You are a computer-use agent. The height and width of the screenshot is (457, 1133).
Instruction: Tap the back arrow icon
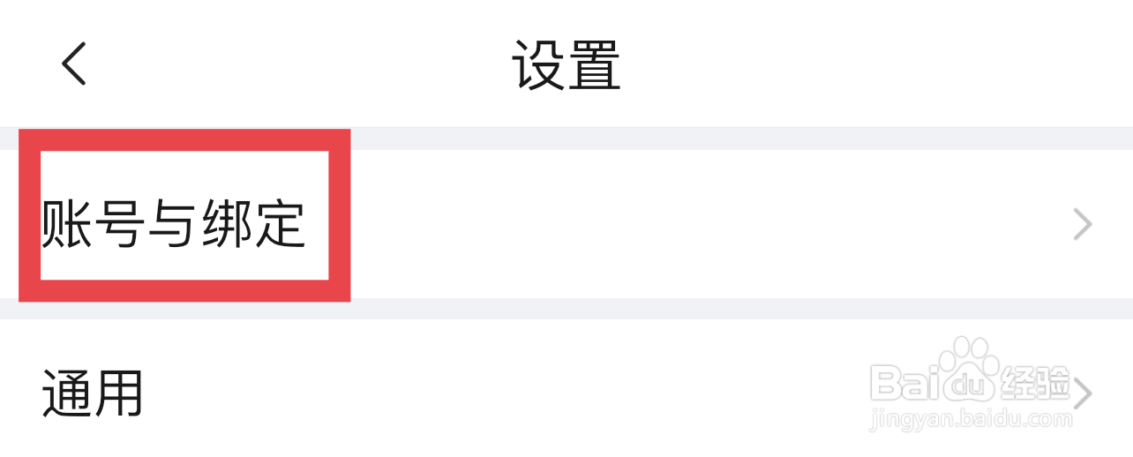pyautogui.click(x=74, y=64)
